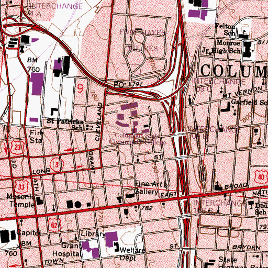Click the CLEVELAND avenue street label

[98, 121]
